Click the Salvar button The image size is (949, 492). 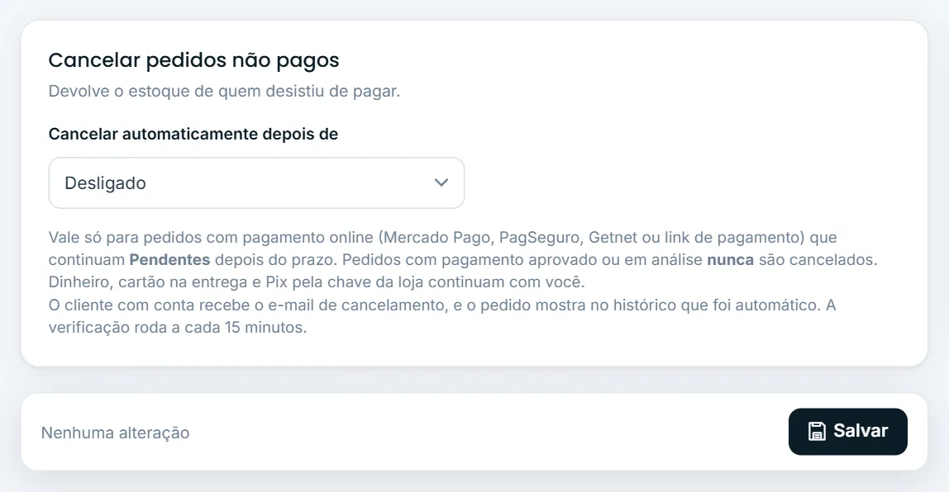click(x=847, y=432)
